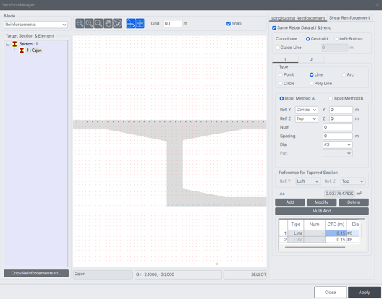382x299 pixels.
Task: Collapse the Section : 1 tree node
Action: pyautogui.click(x=7, y=44)
